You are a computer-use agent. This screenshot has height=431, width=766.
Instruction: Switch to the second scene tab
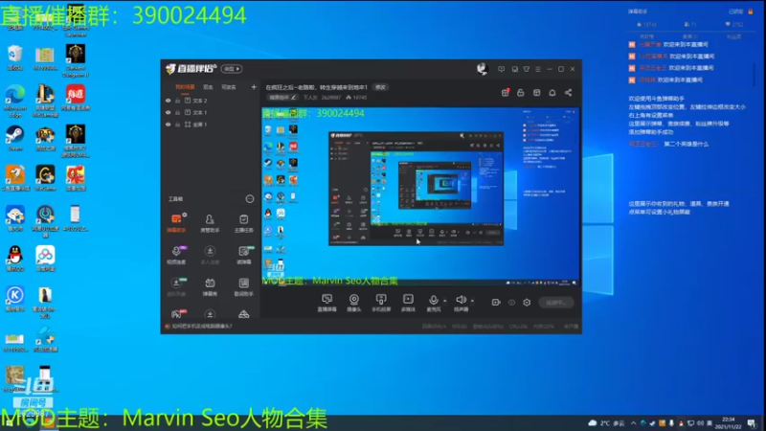pyautogui.click(x=208, y=87)
